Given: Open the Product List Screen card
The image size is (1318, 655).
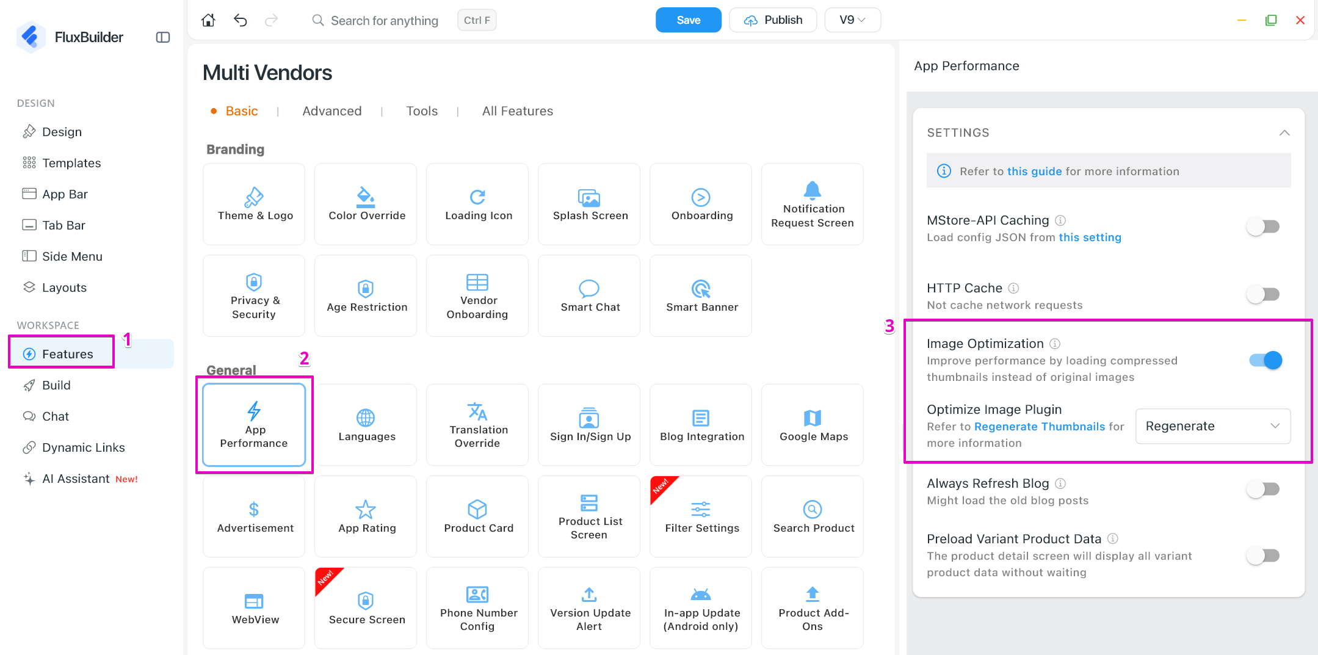Looking at the screenshot, I should pyautogui.click(x=589, y=516).
